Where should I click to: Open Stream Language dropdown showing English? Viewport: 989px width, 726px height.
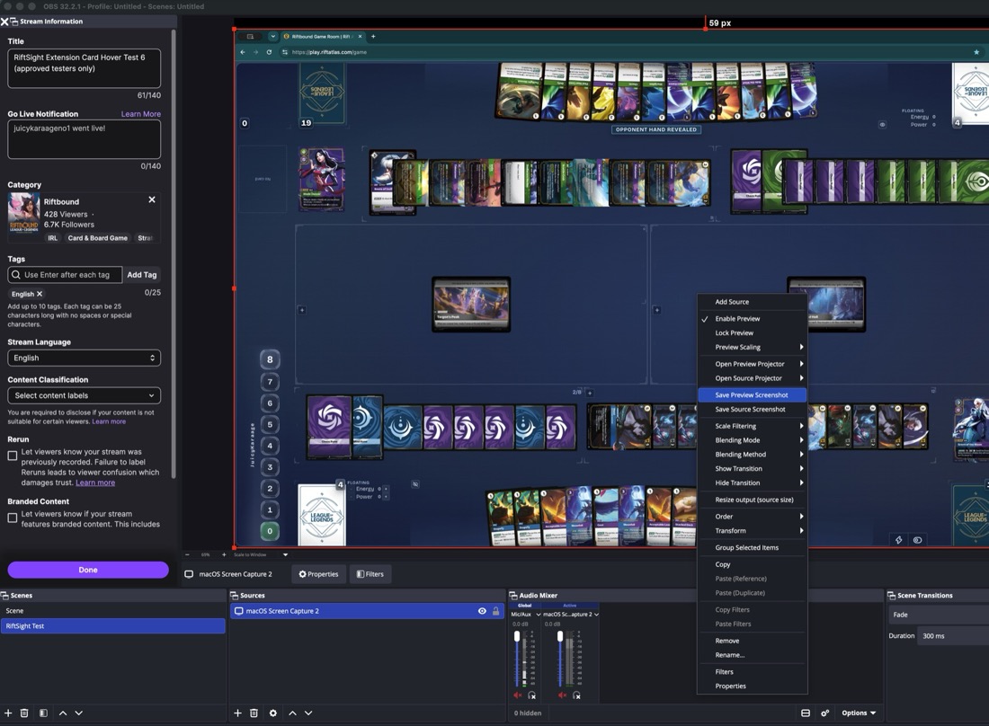pyautogui.click(x=84, y=358)
